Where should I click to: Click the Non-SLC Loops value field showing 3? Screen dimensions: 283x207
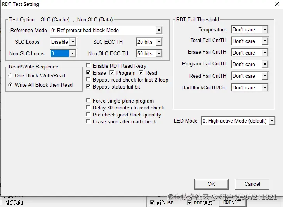[60, 53]
